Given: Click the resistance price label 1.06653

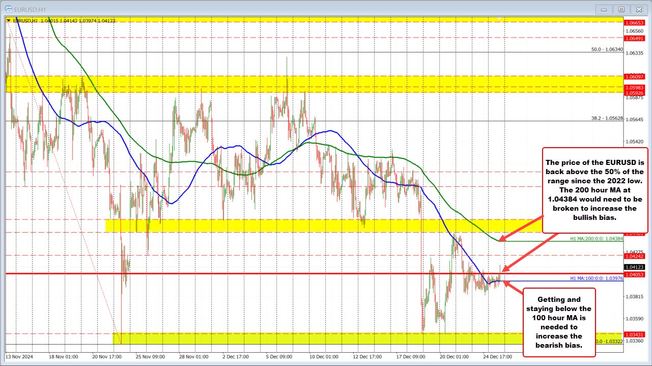Looking at the screenshot, I should [635, 23].
